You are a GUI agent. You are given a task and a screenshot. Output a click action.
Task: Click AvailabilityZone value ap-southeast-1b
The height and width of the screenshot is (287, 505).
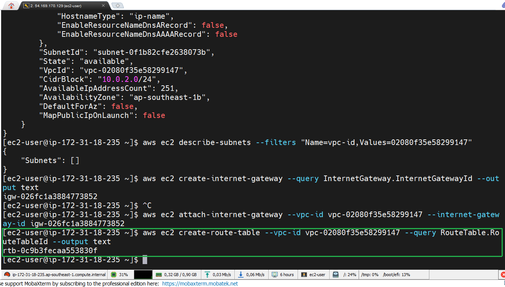(x=169, y=97)
